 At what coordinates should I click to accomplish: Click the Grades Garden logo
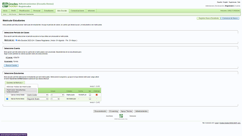pyautogui.click(x=10, y=5)
